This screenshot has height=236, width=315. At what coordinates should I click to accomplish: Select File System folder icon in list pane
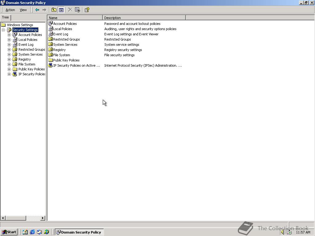tap(50, 55)
